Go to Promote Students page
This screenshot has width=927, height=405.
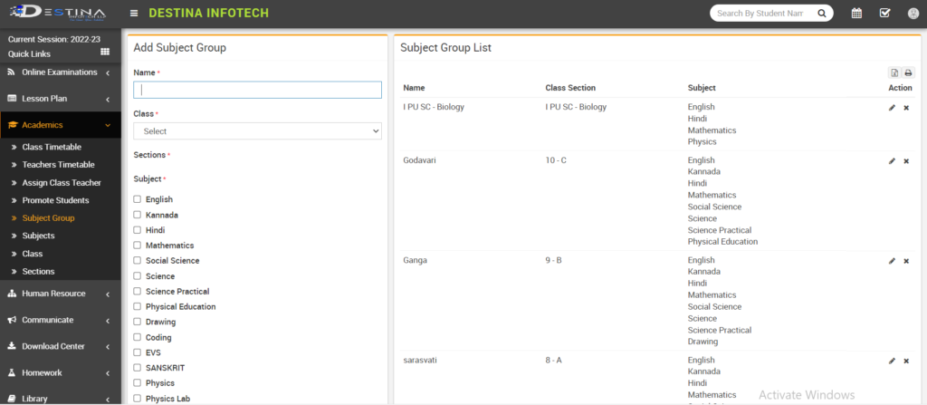[x=55, y=200]
